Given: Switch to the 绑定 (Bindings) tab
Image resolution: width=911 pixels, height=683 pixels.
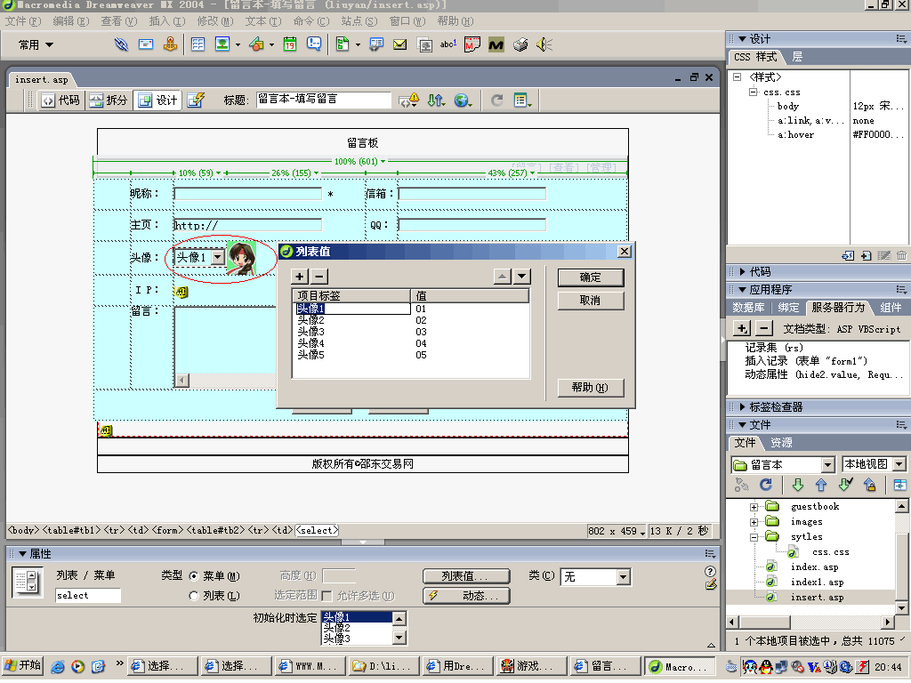Looking at the screenshot, I should pos(788,308).
